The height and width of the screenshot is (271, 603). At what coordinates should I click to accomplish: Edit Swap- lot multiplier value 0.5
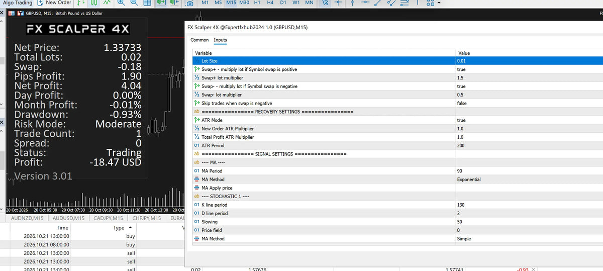[x=530, y=95]
